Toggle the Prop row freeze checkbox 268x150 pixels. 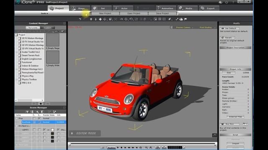click(x=34, y=118)
